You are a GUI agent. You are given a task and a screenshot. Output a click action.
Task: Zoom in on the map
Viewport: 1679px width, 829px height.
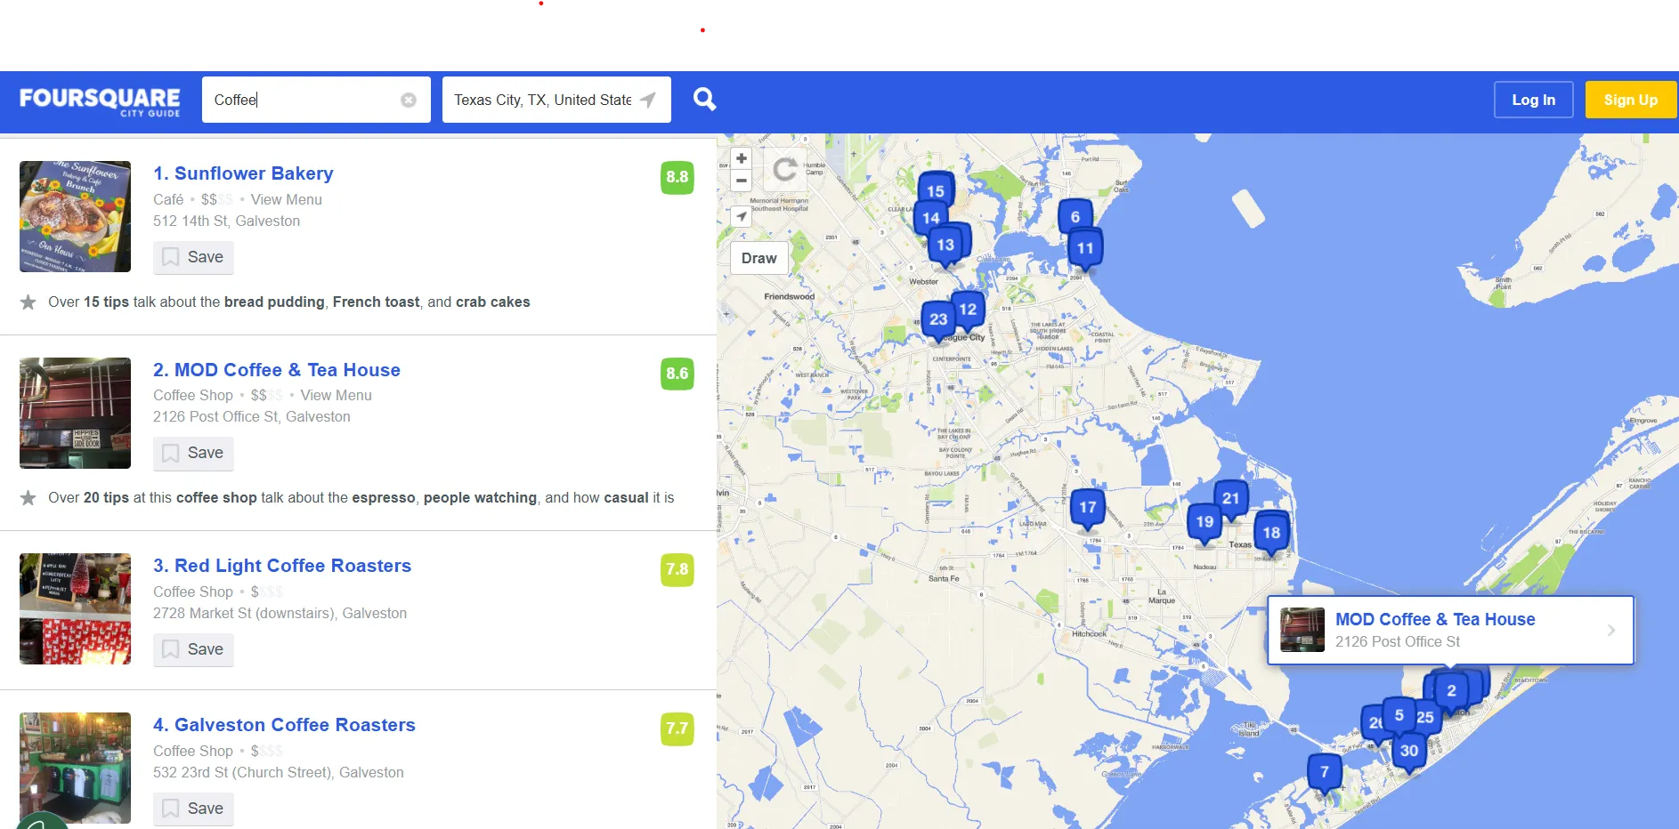(x=740, y=157)
